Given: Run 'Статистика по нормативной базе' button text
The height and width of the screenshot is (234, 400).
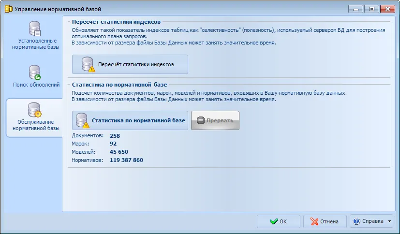Looking at the screenshot, I should click(138, 120).
